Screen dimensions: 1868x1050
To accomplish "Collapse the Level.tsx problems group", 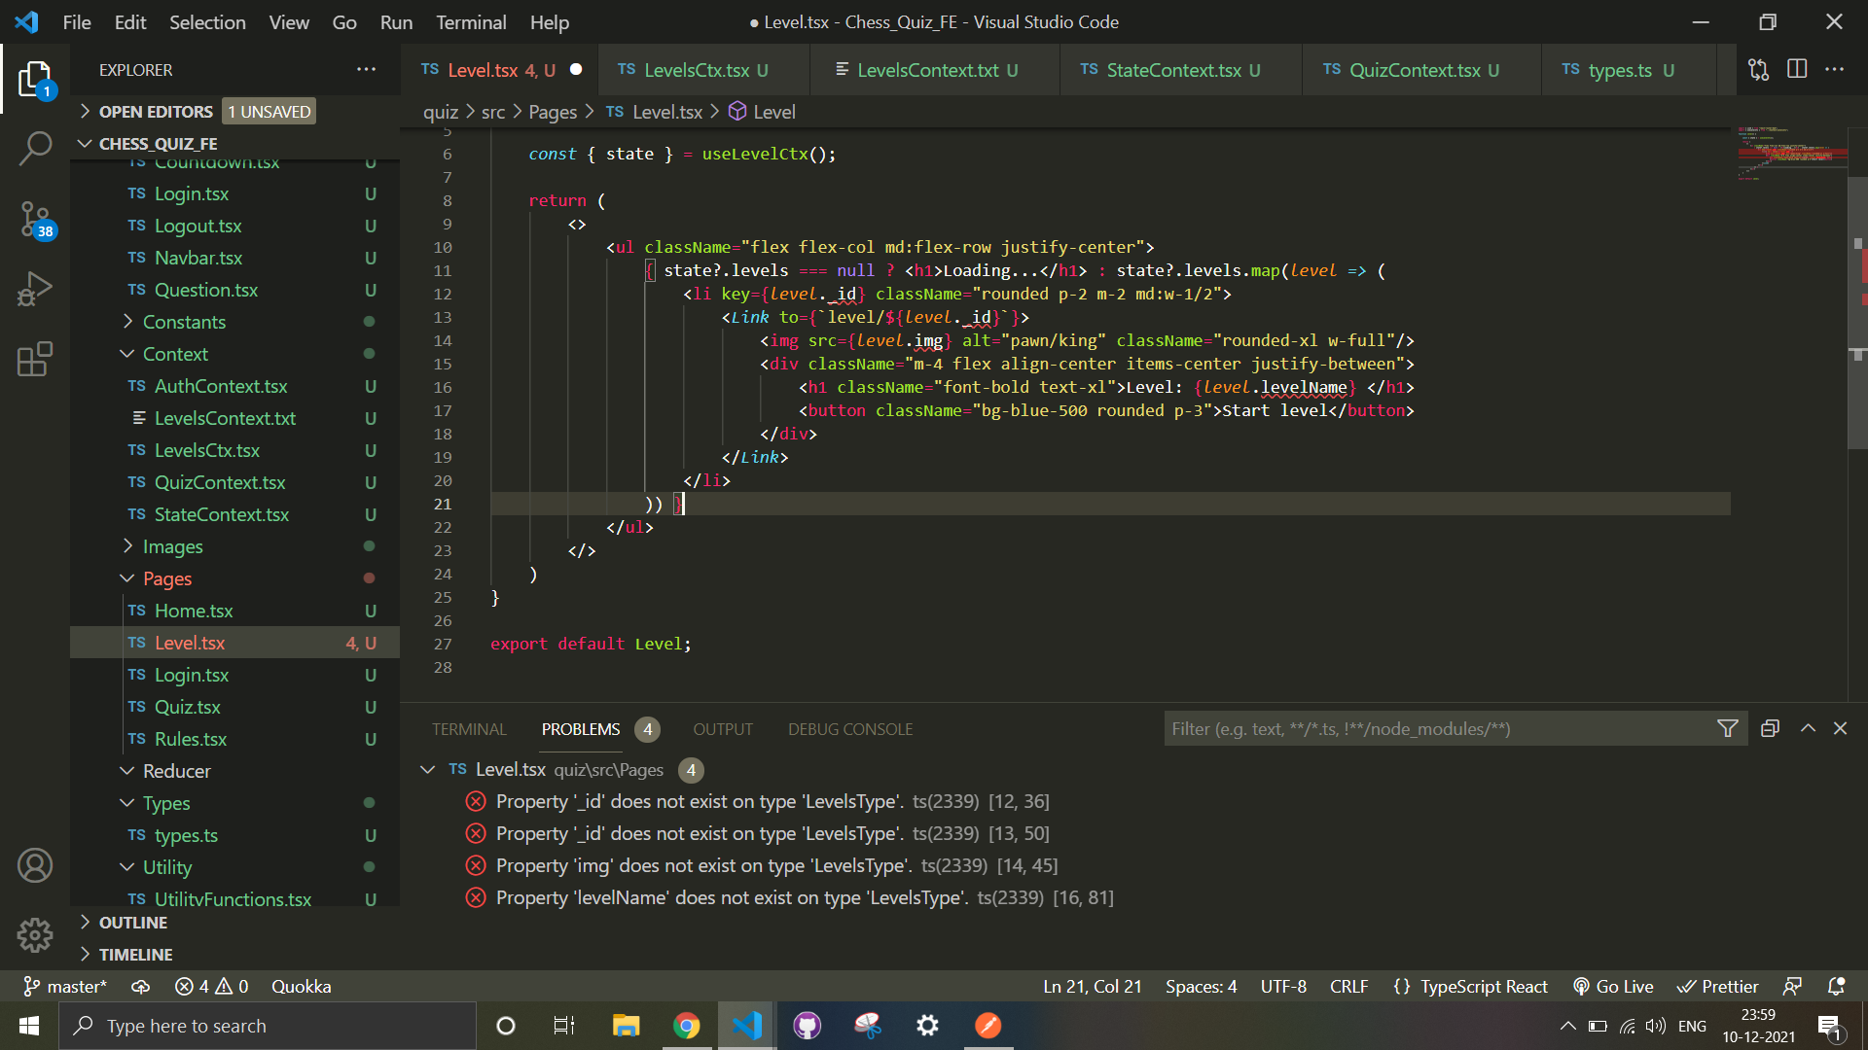I will [x=427, y=769].
